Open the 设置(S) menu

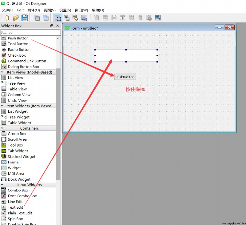[65, 10]
